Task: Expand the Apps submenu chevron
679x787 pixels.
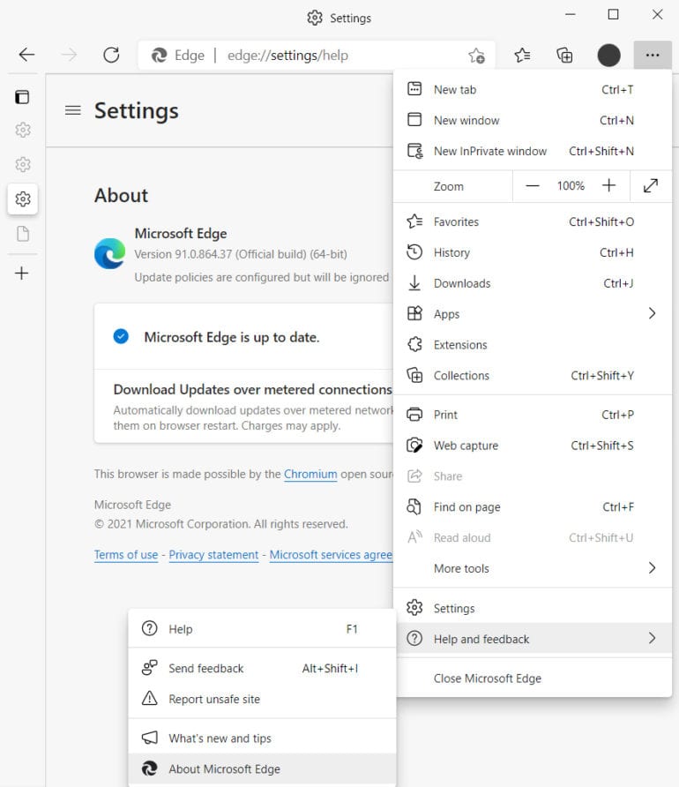Action: point(652,313)
